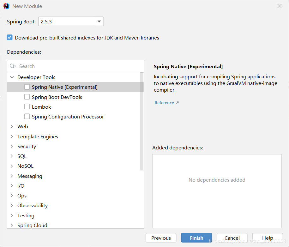Screen dimensions: 289x247
Task: Click the Cancel button
Action: click(x=232, y=238)
